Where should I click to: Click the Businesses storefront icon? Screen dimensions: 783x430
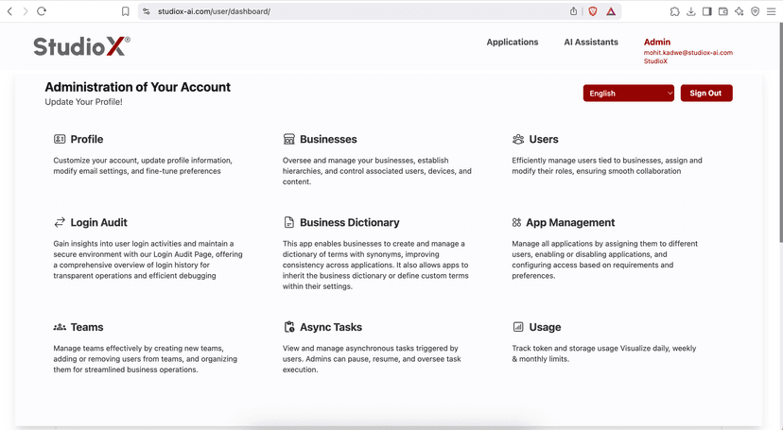[x=288, y=139]
